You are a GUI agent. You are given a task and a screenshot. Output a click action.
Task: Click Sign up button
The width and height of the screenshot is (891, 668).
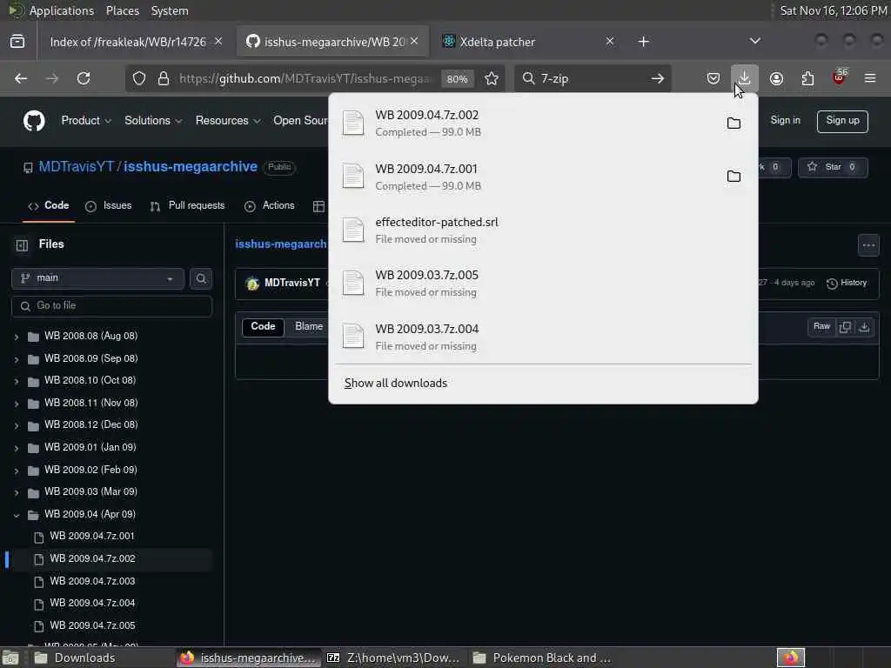coord(842,121)
